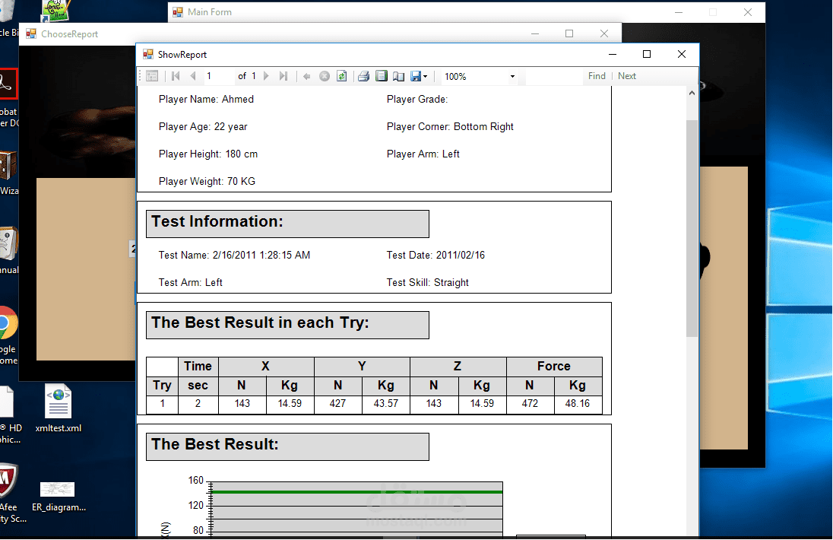Close the ShowReport window

pyautogui.click(x=682, y=54)
